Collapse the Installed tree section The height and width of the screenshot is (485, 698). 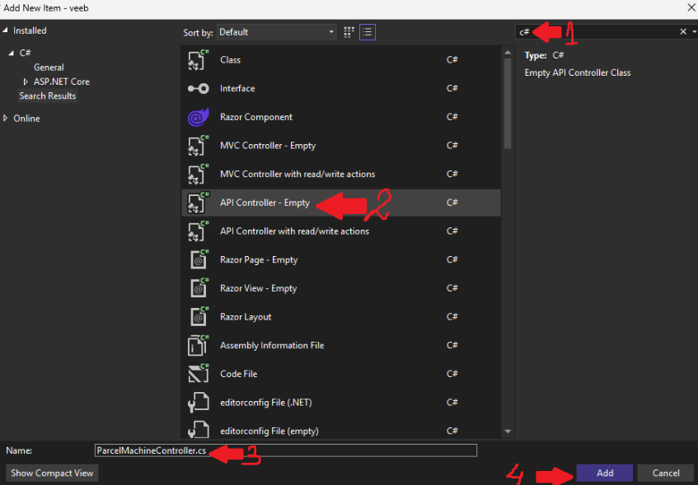tap(6, 30)
